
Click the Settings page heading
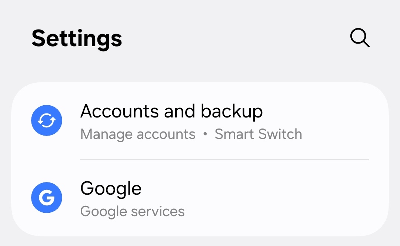click(x=77, y=38)
